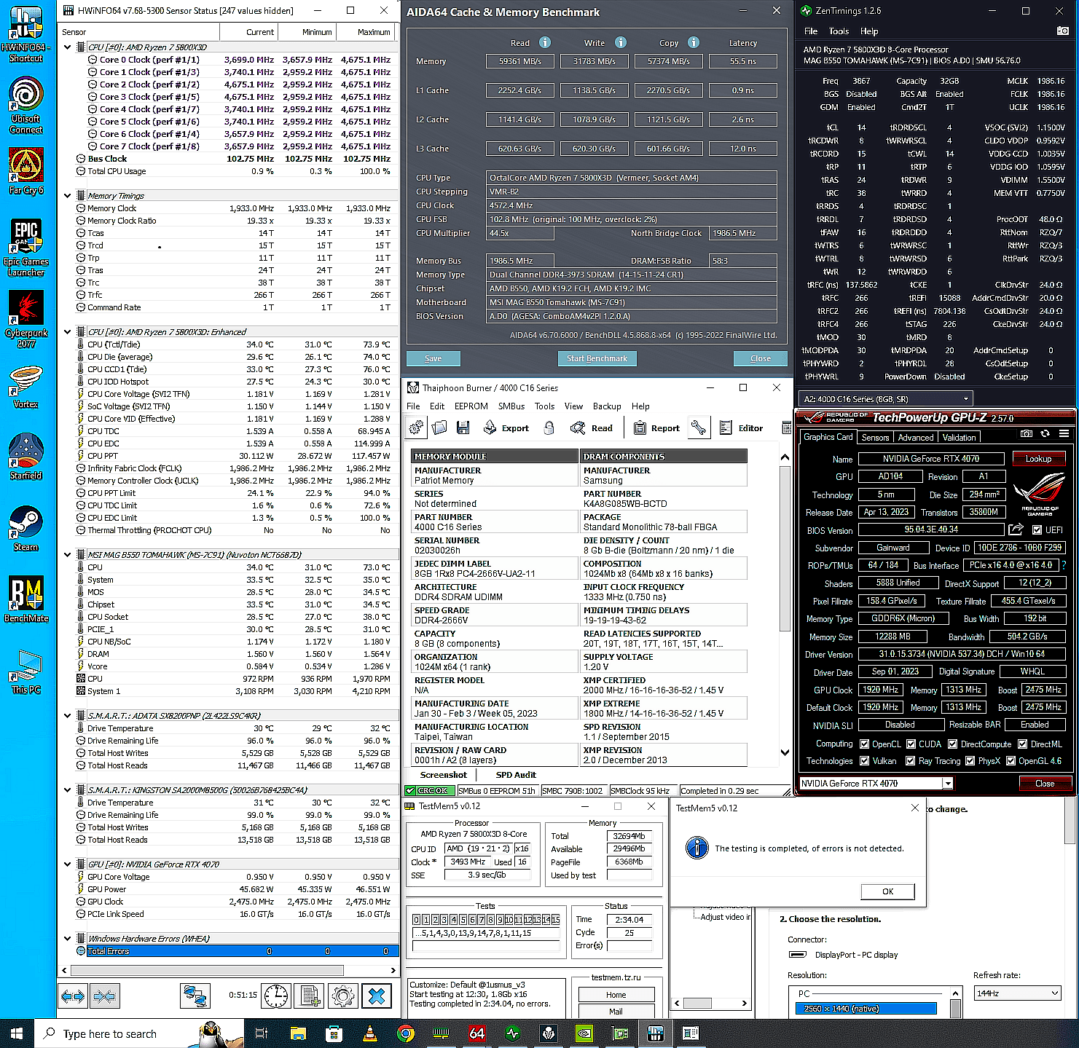Click Save button in AIDA64 benchmark
This screenshot has height=1048, width=1079.
click(x=433, y=358)
